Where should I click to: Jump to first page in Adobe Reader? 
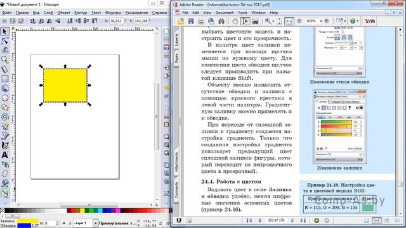(249, 220)
